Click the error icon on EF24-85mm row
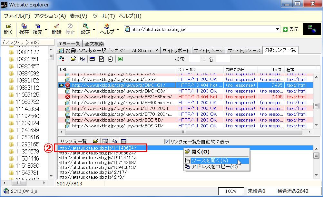 pos(68,97)
